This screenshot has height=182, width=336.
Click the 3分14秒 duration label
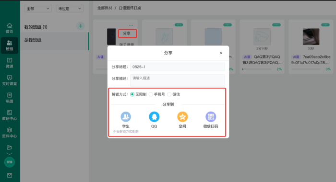(262, 48)
